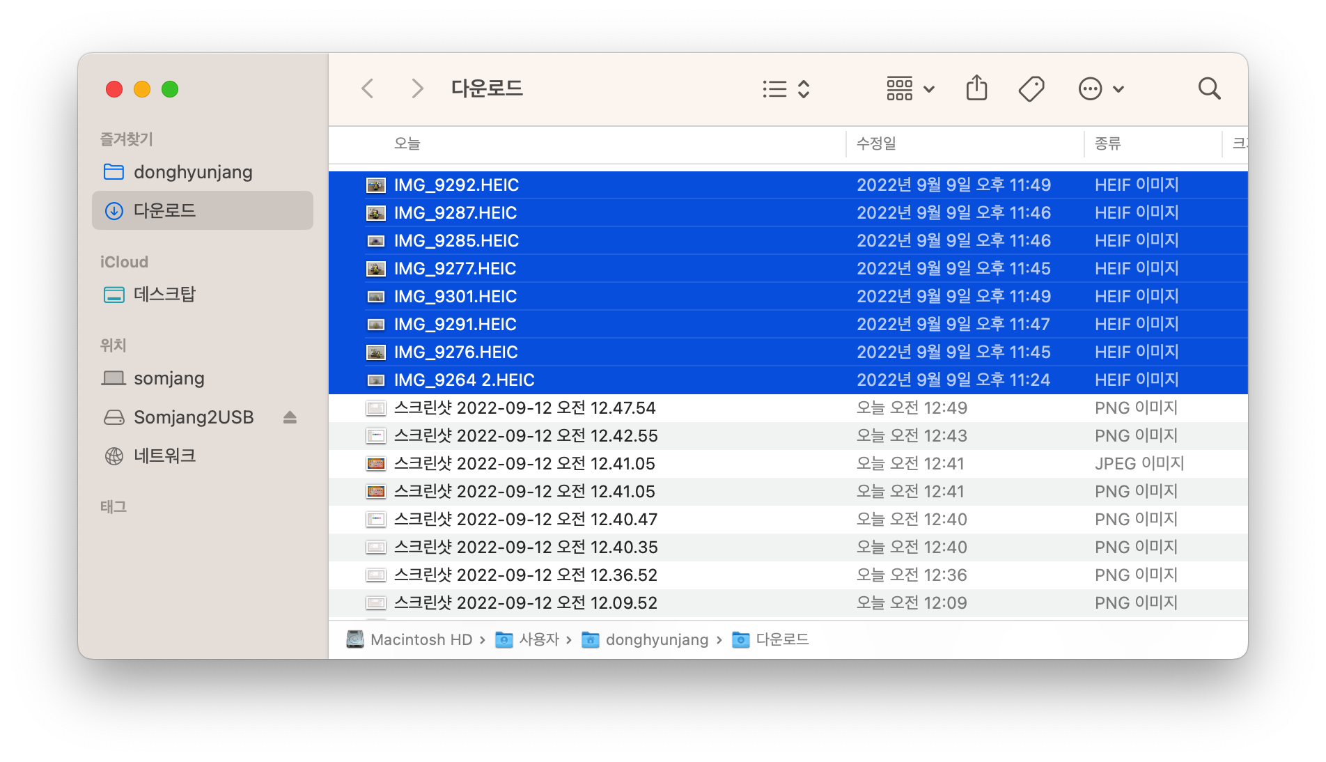Select 스크린샷 2022-09-12 오전 12.42.55

coord(788,435)
